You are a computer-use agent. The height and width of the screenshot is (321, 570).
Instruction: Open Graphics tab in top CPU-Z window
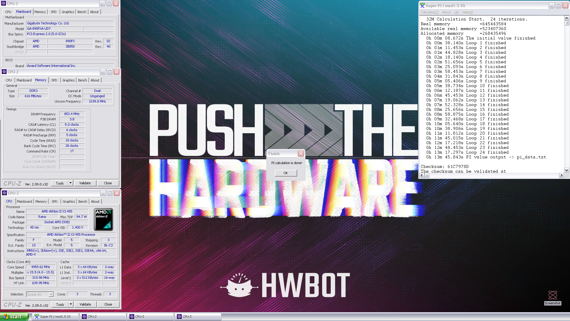coord(68,12)
